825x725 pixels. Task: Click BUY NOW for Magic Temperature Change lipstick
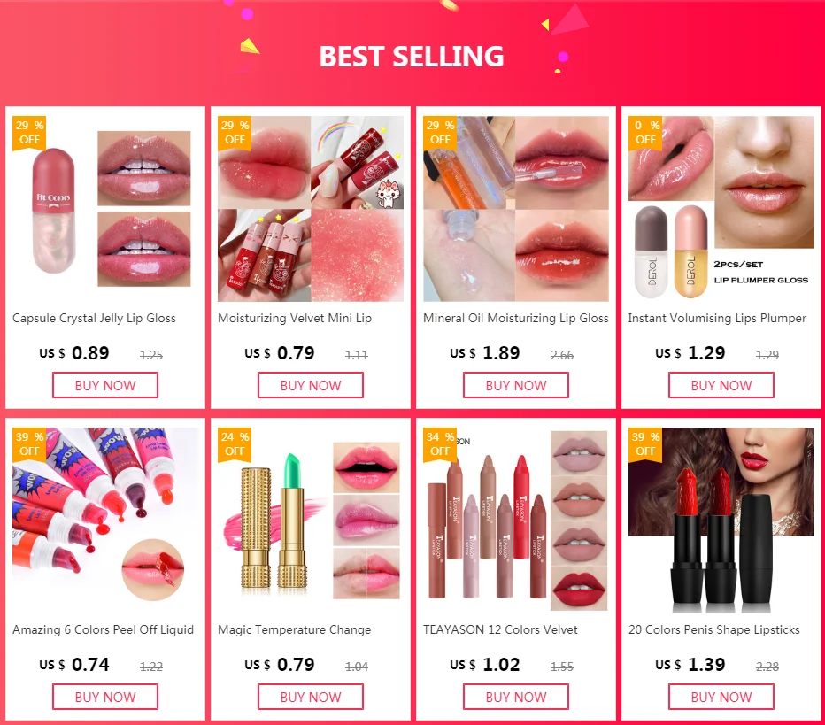[x=311, y=697]
